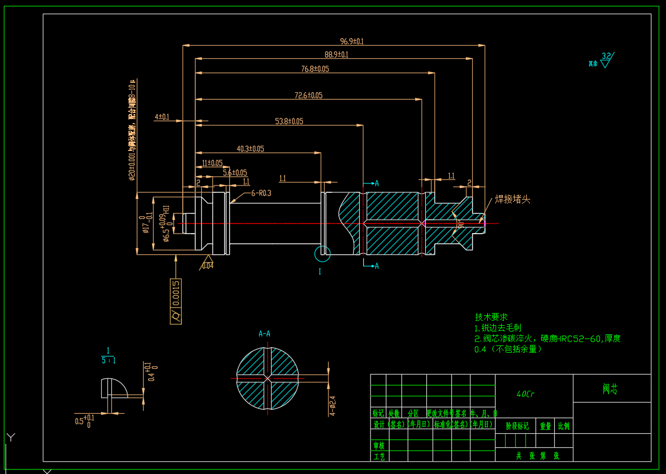Select the 比例 cell in title block
666x474 pixels.
pos(564,426)
